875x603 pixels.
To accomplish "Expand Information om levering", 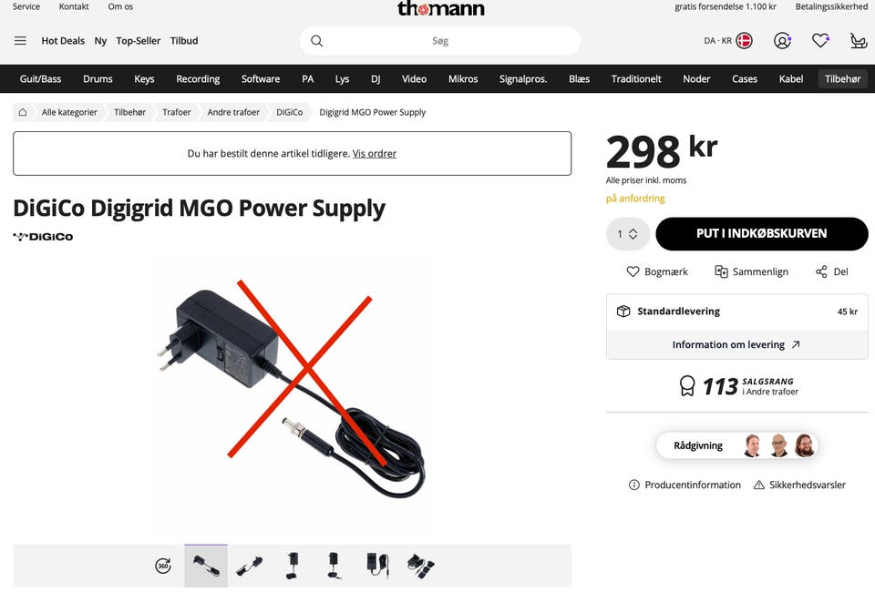I will pyautogui.click(x=736, y=344).
